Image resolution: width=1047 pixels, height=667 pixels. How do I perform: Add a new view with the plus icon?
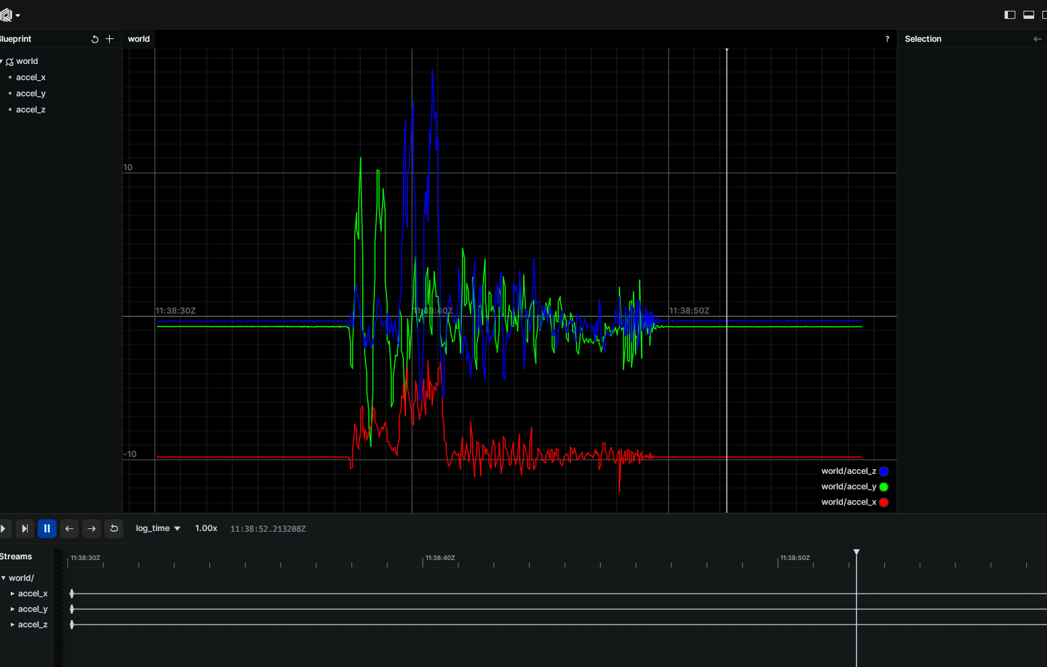110,39
